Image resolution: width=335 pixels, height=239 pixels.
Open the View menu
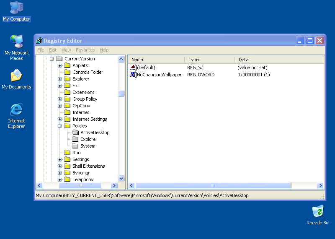click(66, 50)
